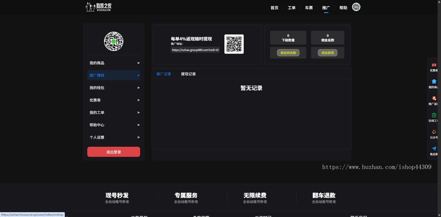The image size is (441, 217).
Task: Expand the 我的钱包 sidebar entry
Action: (114, 87)
